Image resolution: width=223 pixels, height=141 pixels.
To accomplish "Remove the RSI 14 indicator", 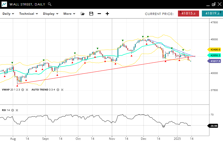I will [17, 110].
